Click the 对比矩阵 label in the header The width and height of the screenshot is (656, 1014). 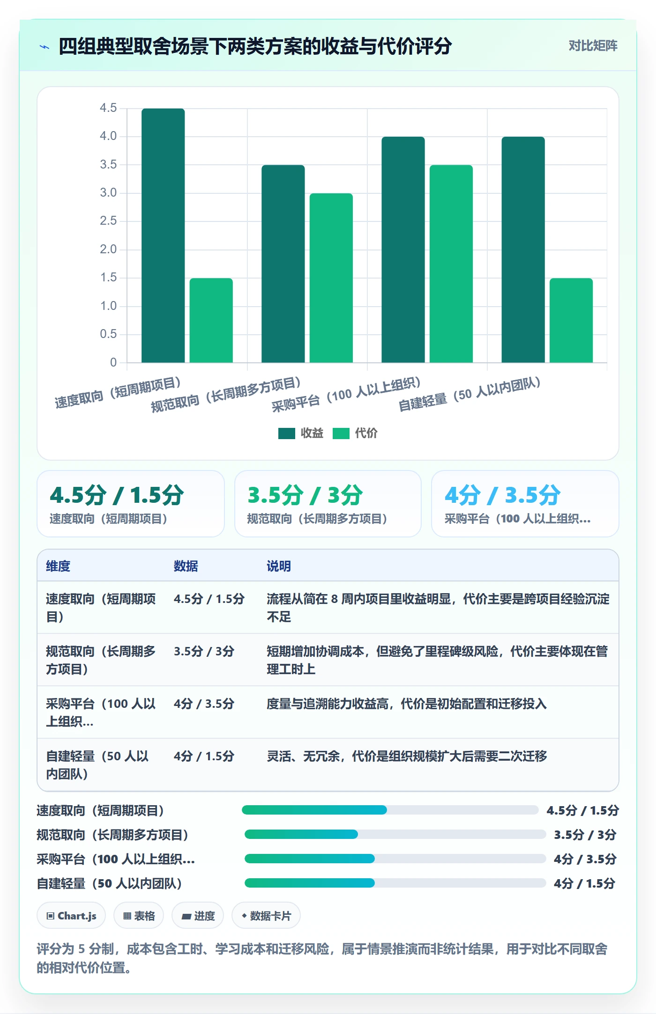593,46
